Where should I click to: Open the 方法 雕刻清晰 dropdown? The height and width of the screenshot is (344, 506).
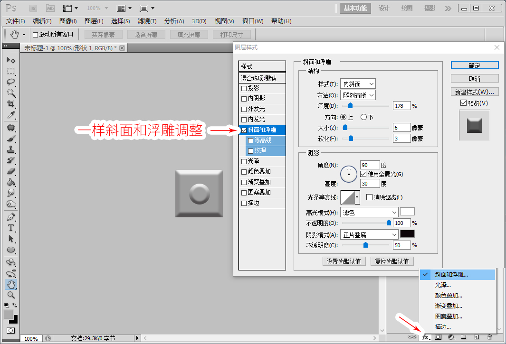tap(358, 95)
